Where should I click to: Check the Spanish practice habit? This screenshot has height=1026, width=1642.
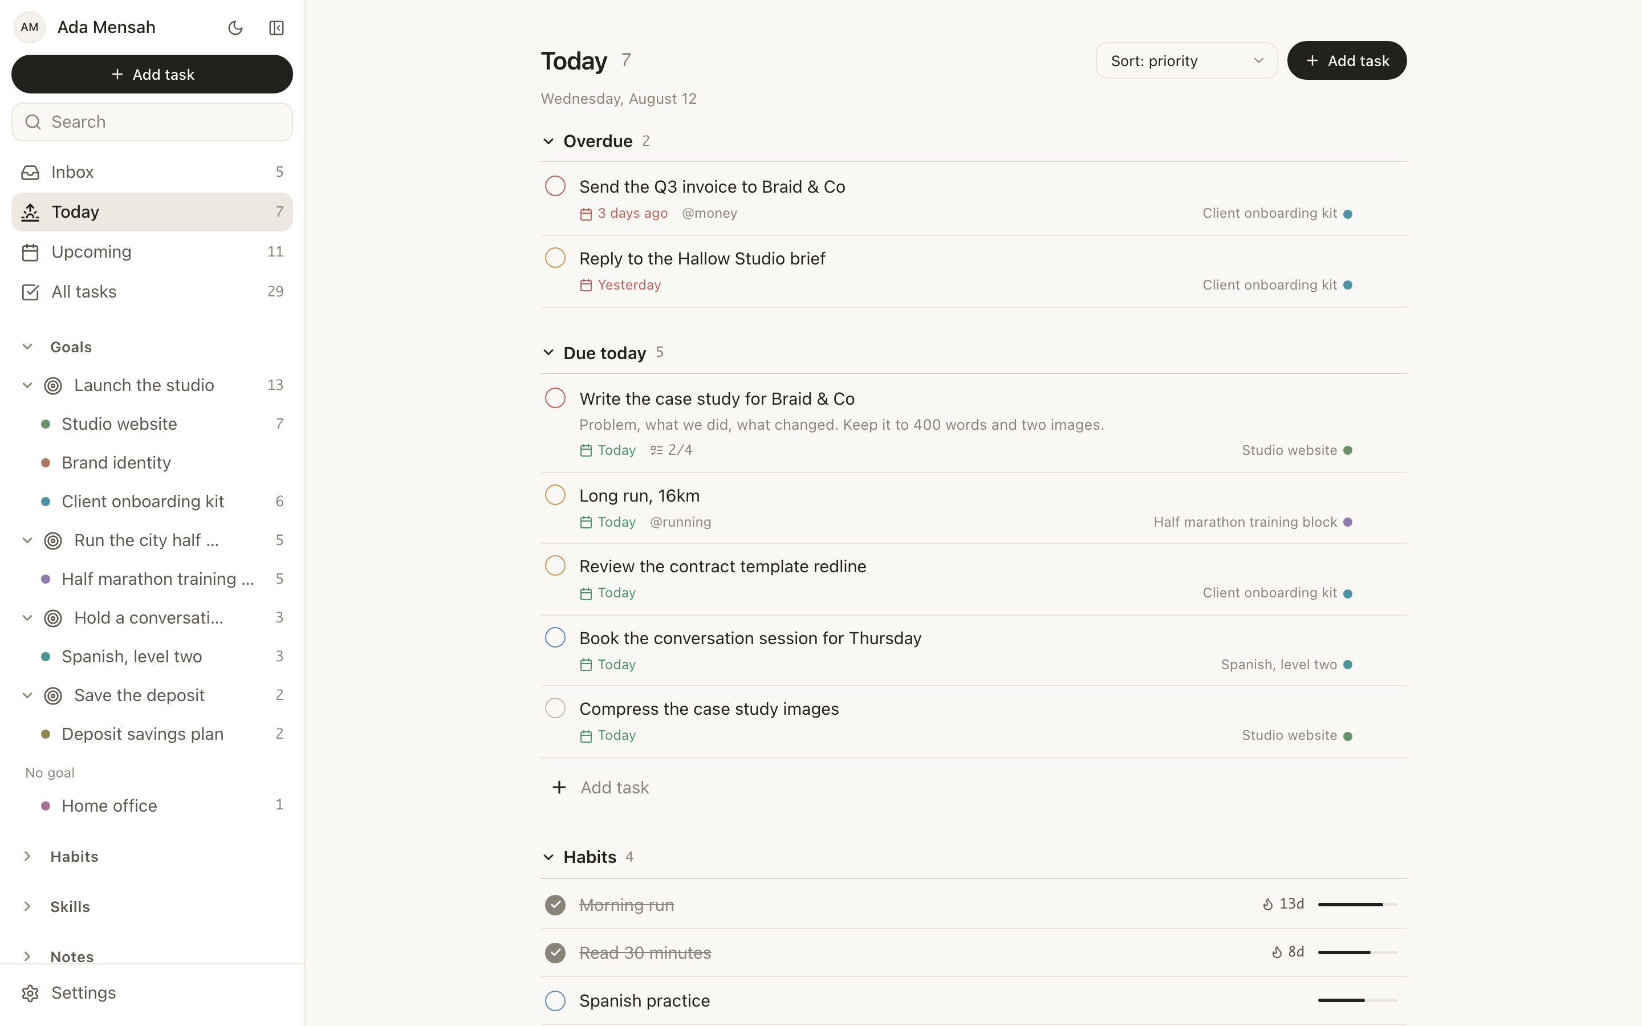[555, 1001]
